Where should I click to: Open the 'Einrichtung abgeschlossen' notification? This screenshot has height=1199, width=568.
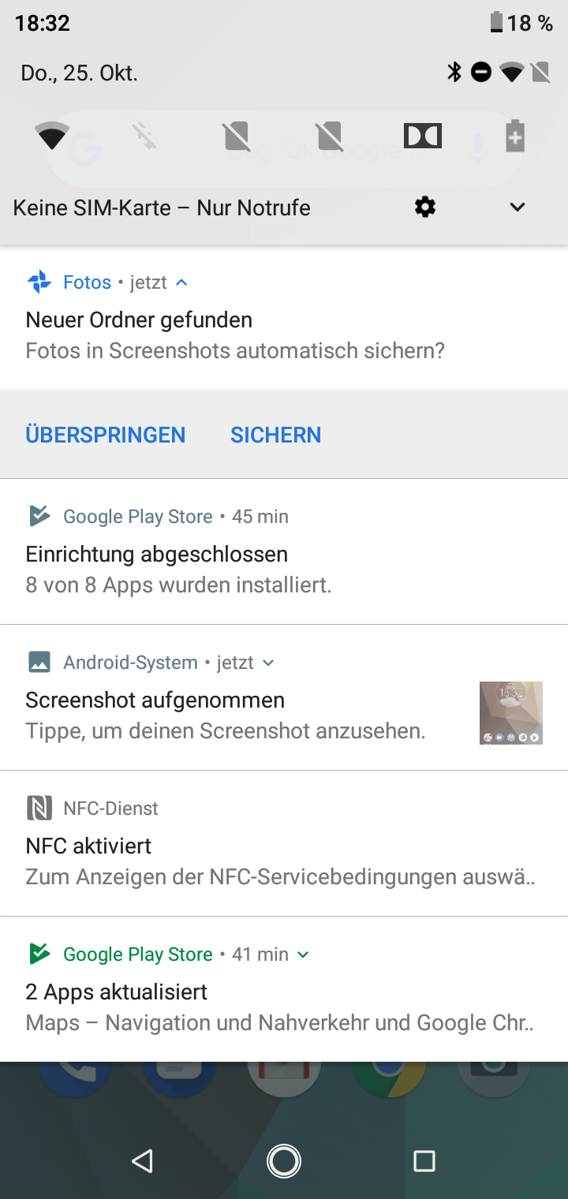tap(237, 569)
